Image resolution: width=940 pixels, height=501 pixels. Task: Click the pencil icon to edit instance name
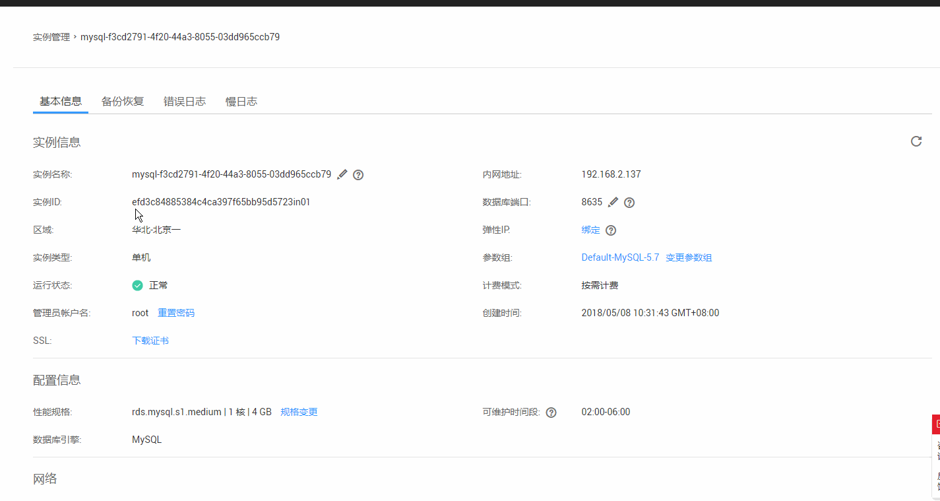click(342, 174)
